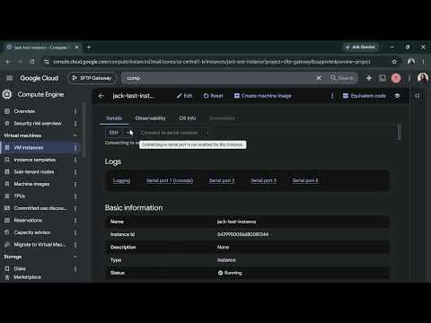Click Create machine image

tap(263, 96)
